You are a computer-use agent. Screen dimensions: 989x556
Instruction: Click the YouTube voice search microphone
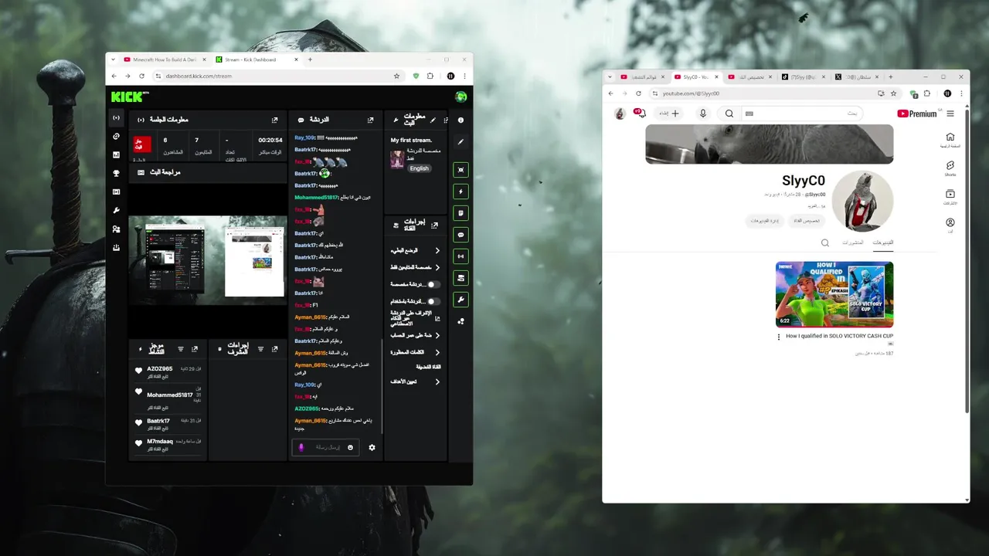pyautogui.click(x=702, y=114)
